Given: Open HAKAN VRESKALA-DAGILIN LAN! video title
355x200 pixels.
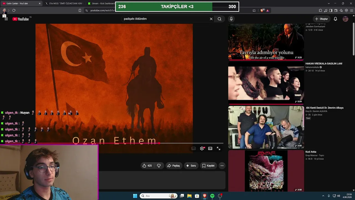Looking at the screenshot, I should point(324,64).
